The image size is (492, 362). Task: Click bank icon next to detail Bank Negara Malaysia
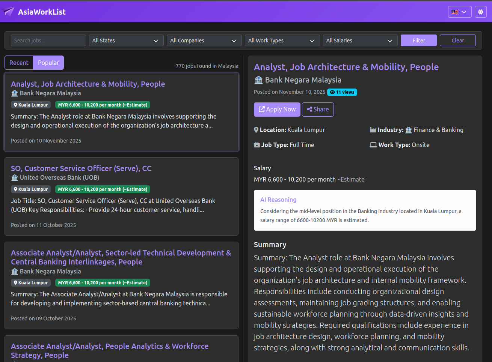point(258,80)
